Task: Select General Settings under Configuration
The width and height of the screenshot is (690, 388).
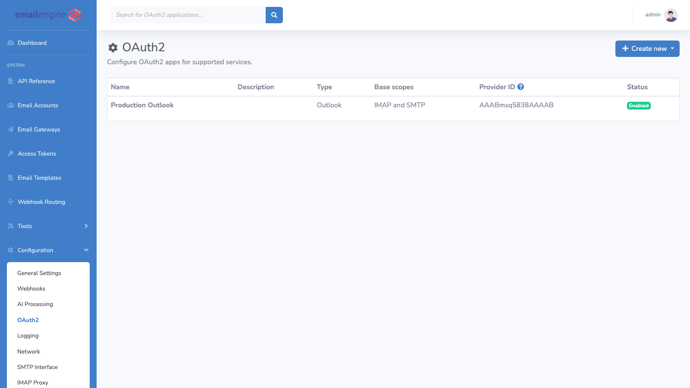Action: [x=39, y=273]
